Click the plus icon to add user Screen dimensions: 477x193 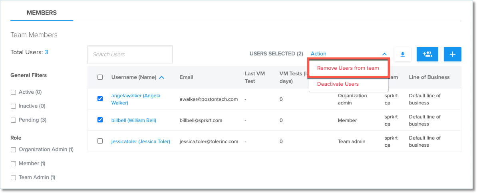click(x=452, y=54)
